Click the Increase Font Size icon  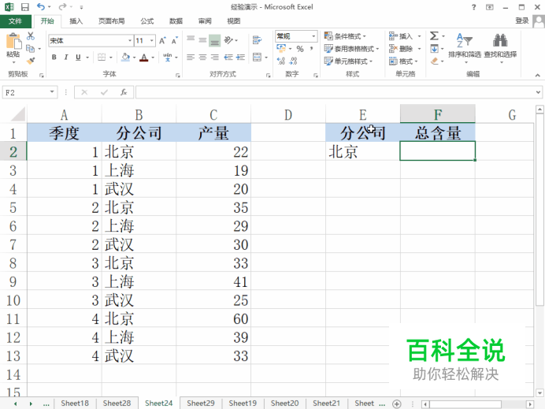coord(162,41)
